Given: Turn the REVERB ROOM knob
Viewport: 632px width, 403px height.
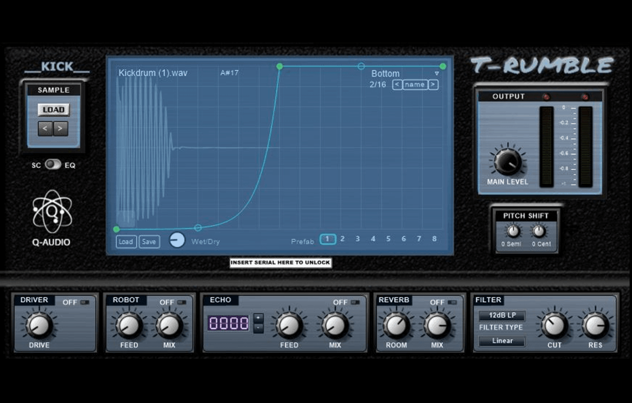Looking at the screenshot, I should (396, 325).
